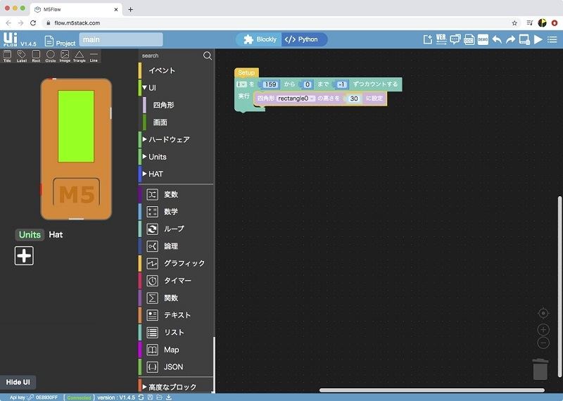Viewport: 563px width, 401px height.
Task: Click the plus button to add a unit
Action: [24, 256]
